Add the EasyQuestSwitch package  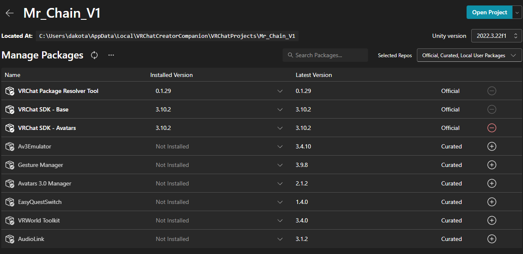click(x=491, y=202)
